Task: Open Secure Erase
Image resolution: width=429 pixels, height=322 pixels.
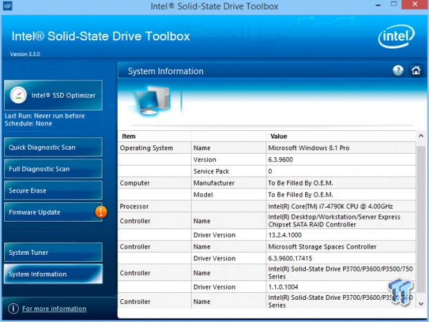Action: pos(53,190)
